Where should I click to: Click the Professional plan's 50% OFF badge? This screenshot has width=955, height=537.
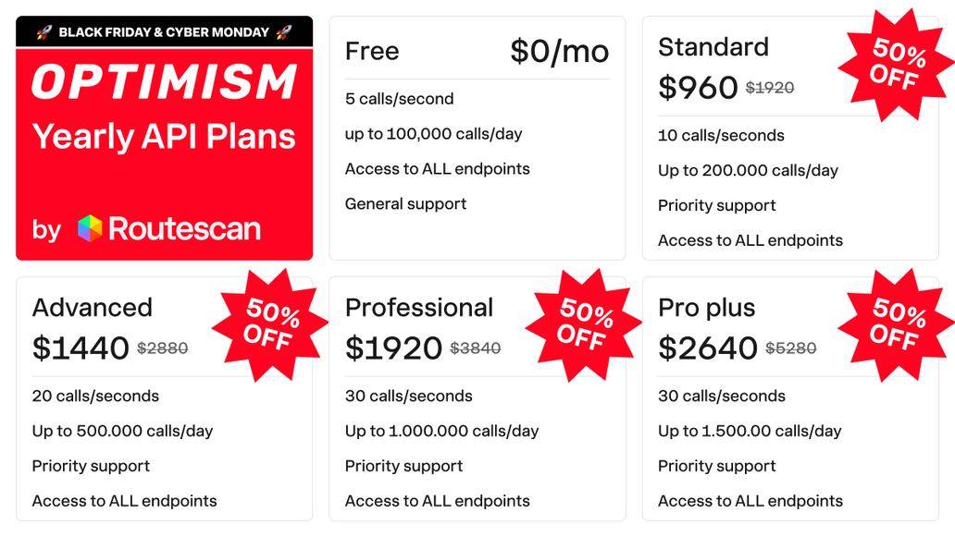(583, 325)
